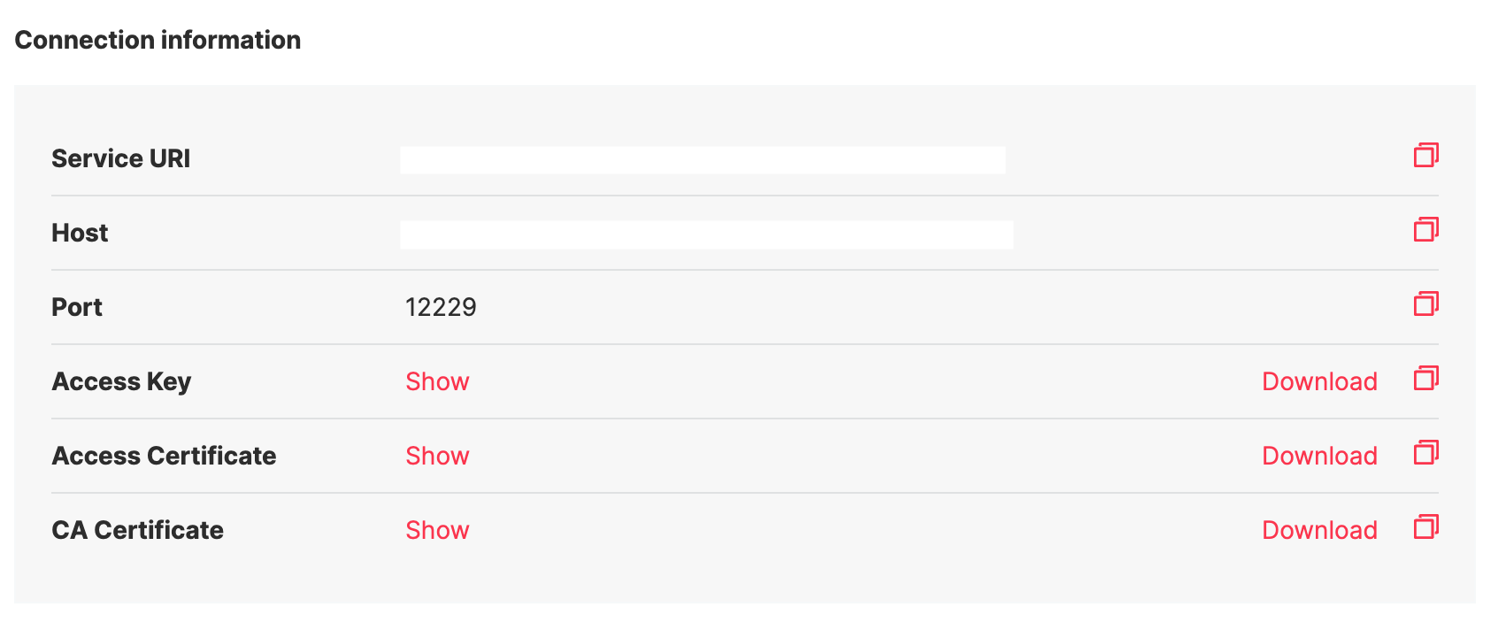Copy the CA Certificate
The image size is (1506, 630).
(1425, 527)
